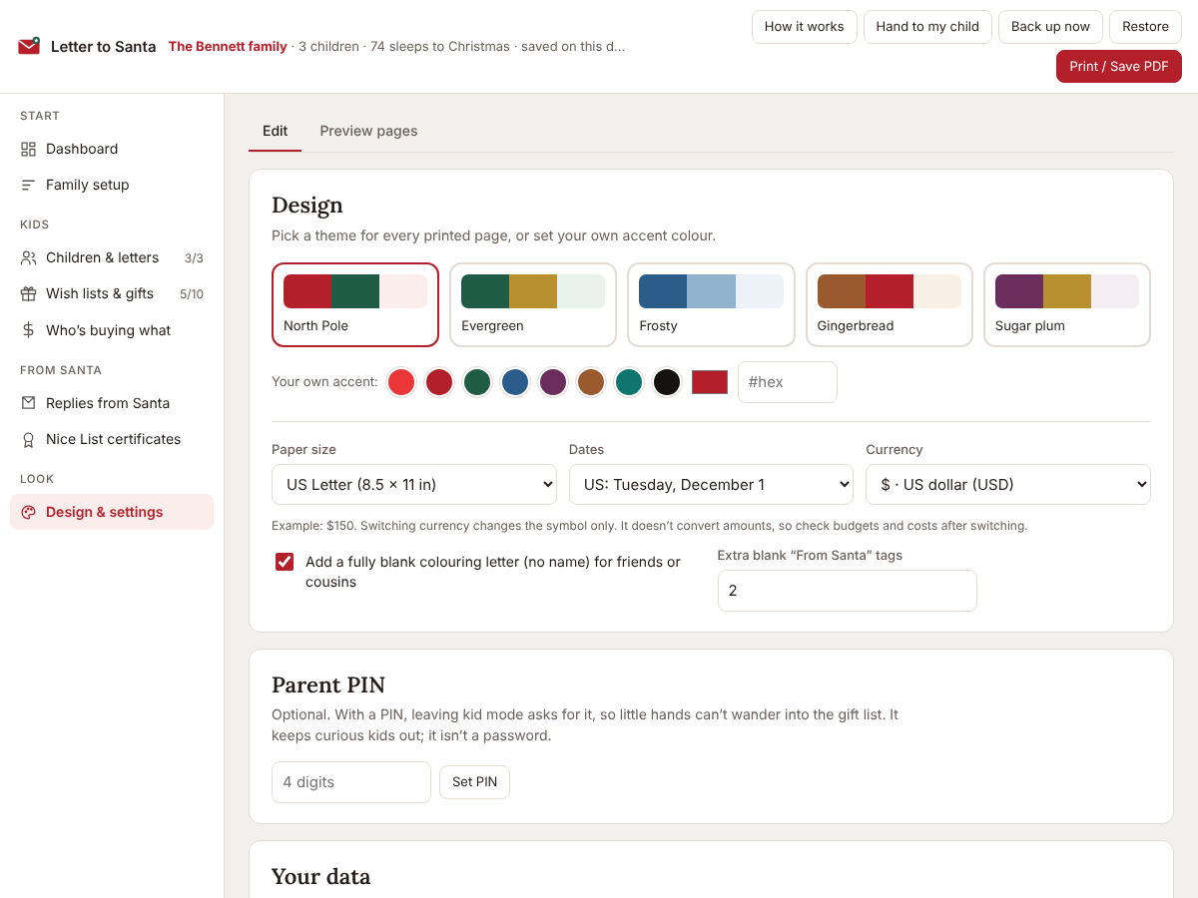
Task: Click the Children & letters people icon
Action: [x=28, y=257]
